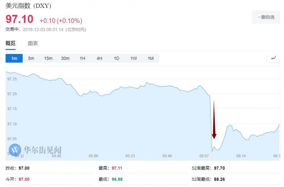Switch to the 图表 chart tab
Image resolution: width=284 pixels, height=187 pixels.
33,43
